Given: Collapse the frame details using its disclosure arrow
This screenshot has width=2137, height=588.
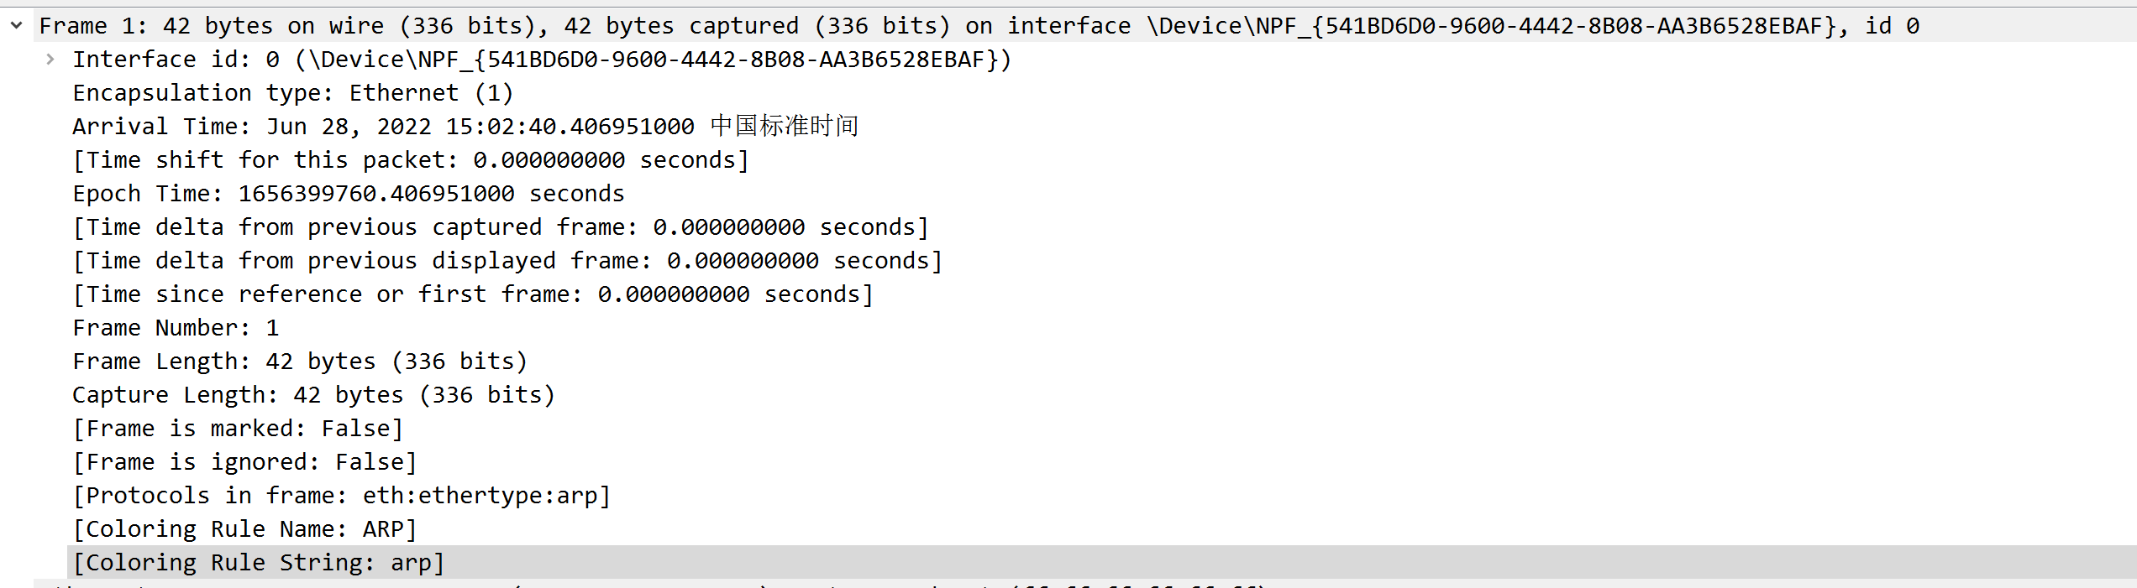Looking at the screenshot, I should coord(17,25).
